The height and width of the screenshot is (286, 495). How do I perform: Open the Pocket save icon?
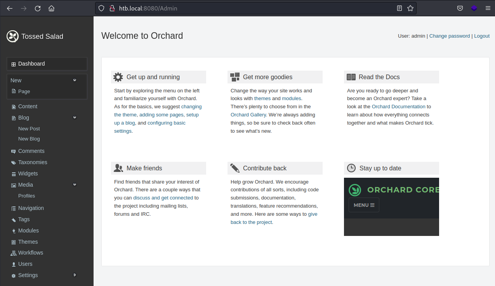(460, 8)
